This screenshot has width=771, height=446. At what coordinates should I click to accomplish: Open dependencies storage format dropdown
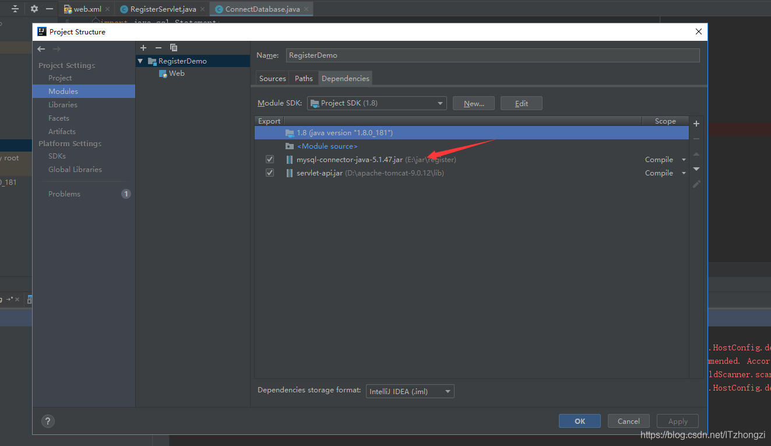pyautogui.click(x=410, y=391)
